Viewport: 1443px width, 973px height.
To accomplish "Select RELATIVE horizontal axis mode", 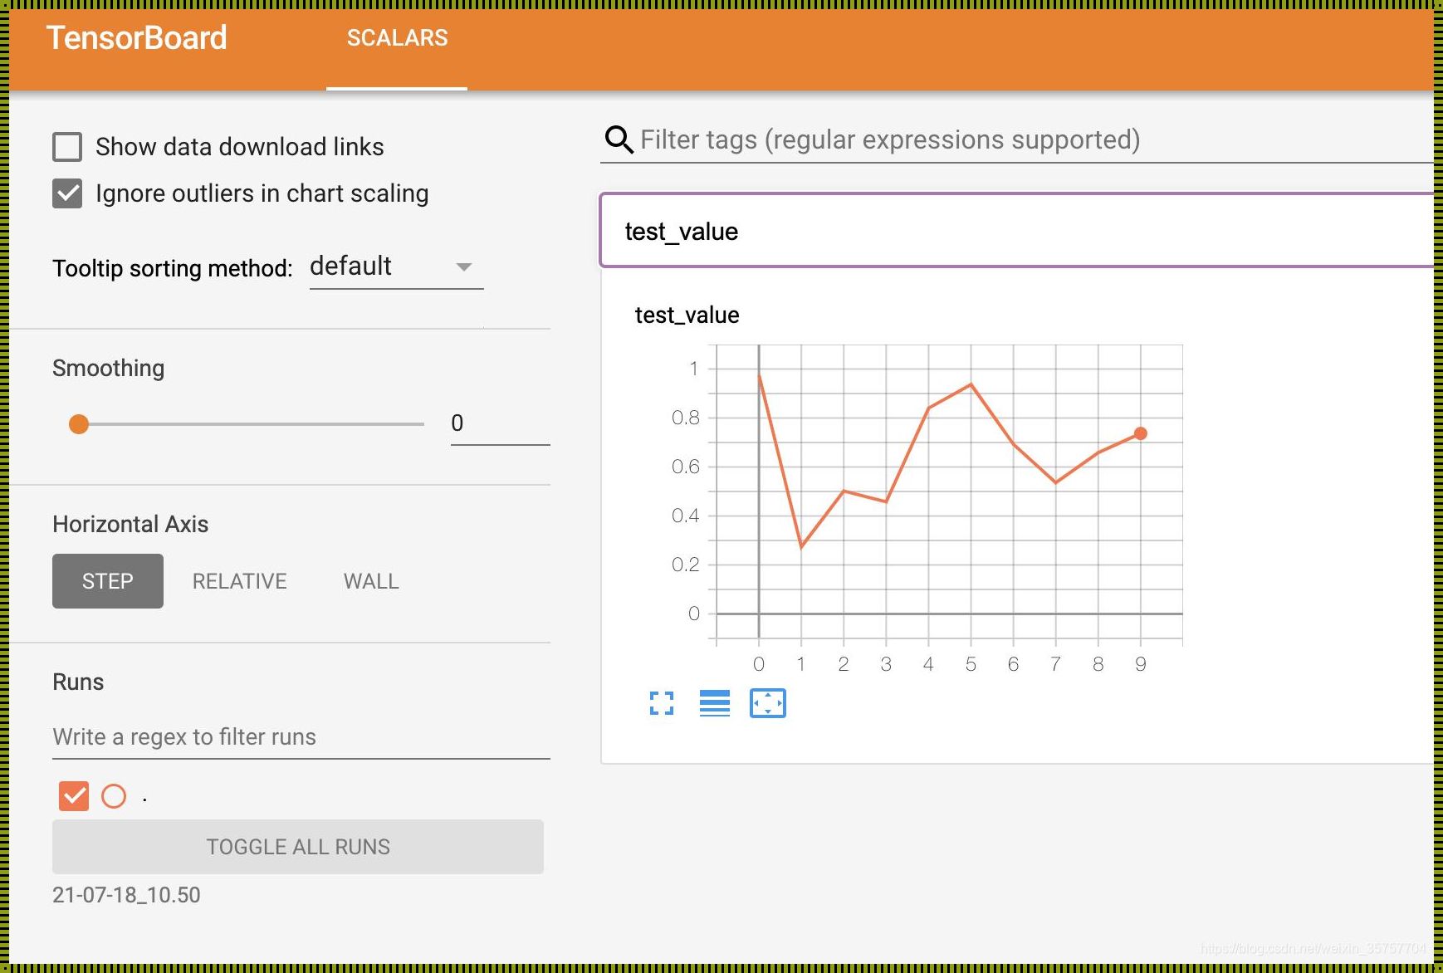I will pos(240,581).
